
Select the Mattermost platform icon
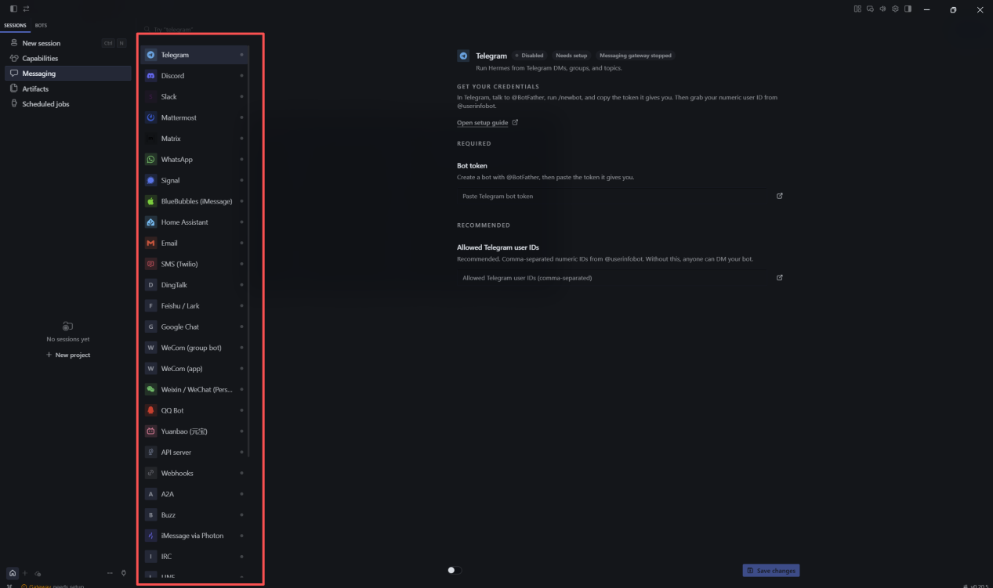click(x=151, y=117)
